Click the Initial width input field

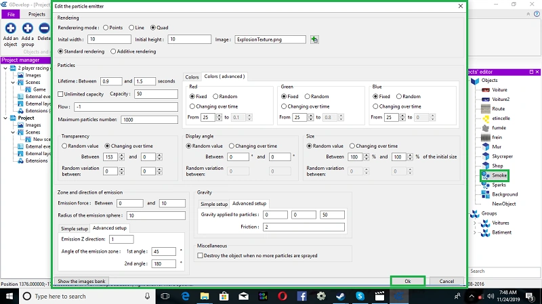pos(109,39)
